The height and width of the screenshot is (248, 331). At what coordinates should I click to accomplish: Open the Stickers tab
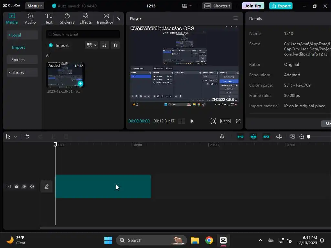(x=67, y=18)
